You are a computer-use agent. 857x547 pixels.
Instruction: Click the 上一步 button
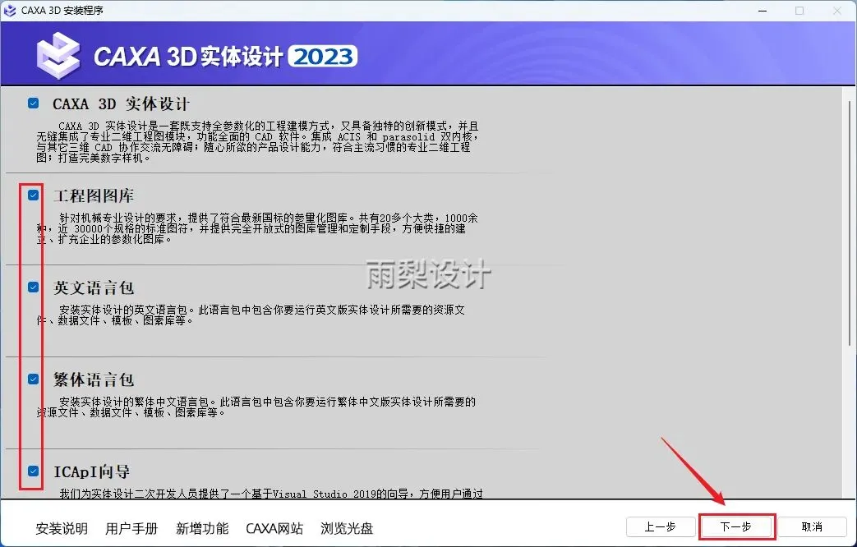click(661, 526)
